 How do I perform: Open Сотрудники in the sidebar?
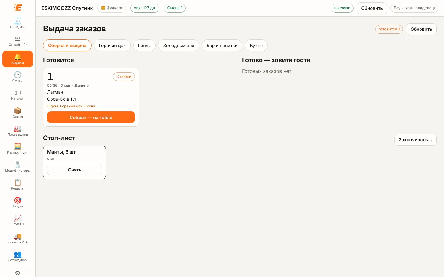(18, 257)
